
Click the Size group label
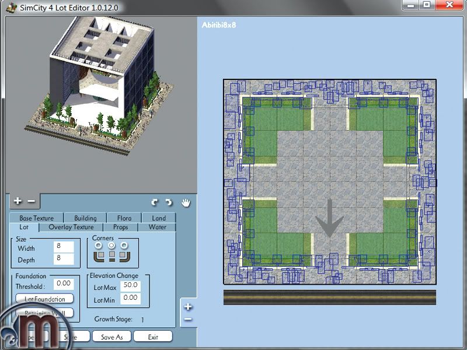pos(21,239)
